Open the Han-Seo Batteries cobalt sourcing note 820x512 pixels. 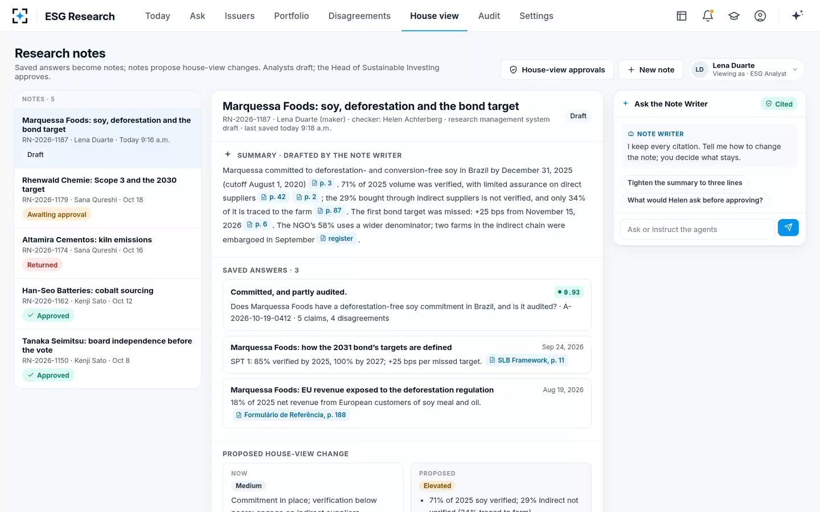point(108,304)
